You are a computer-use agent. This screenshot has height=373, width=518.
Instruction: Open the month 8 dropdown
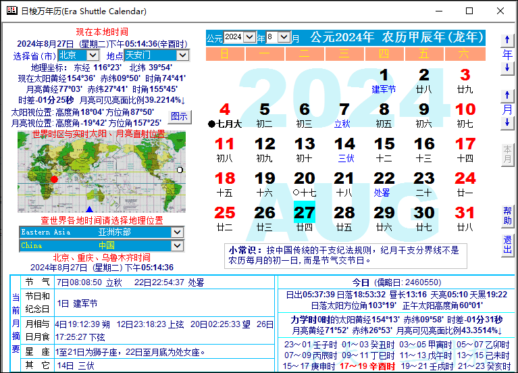pos(284,36)
